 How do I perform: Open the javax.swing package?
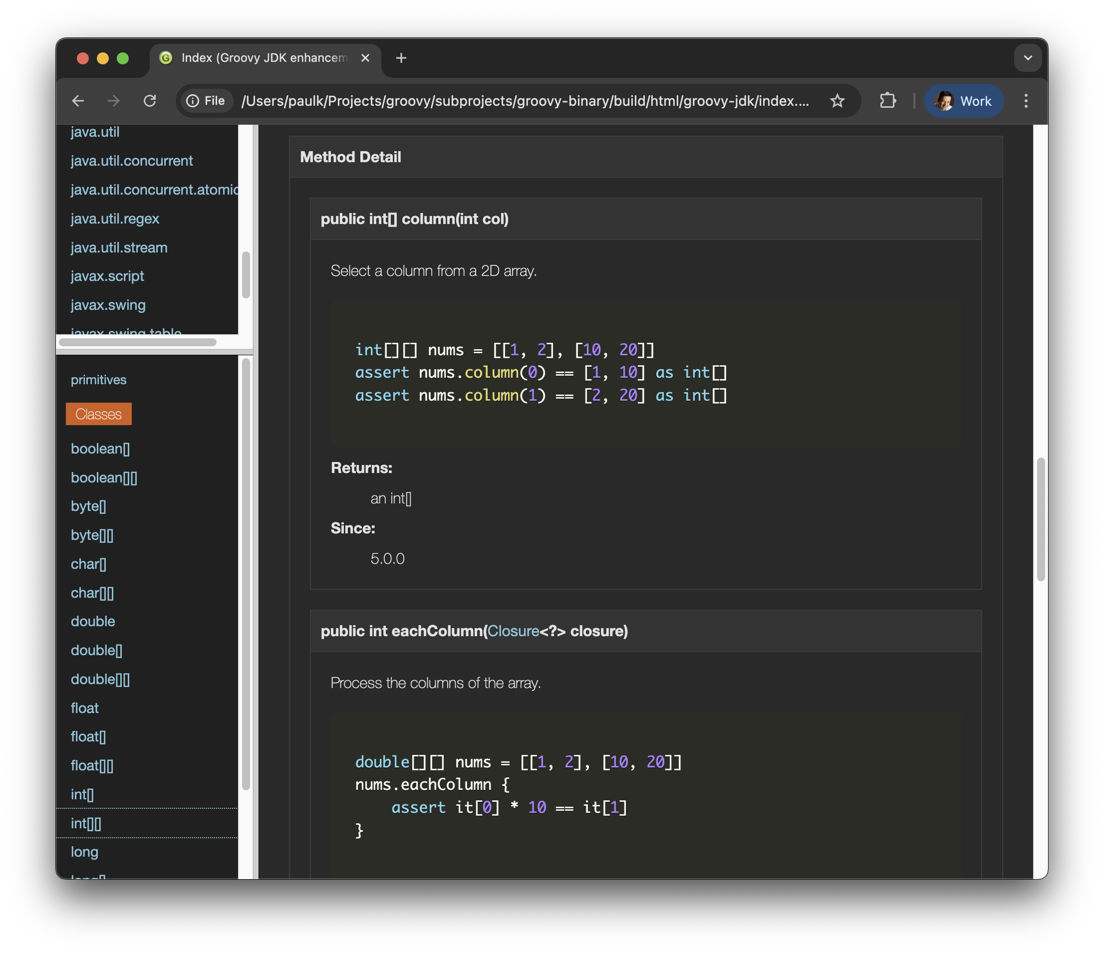click(108, 305)
